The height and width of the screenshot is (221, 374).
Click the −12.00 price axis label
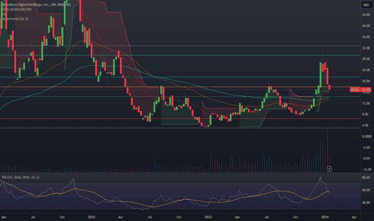click(x=367, y=170)
